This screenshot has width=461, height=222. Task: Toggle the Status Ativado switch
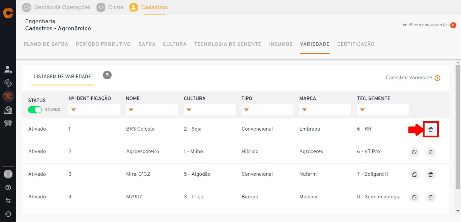click(x=35, y=109)
